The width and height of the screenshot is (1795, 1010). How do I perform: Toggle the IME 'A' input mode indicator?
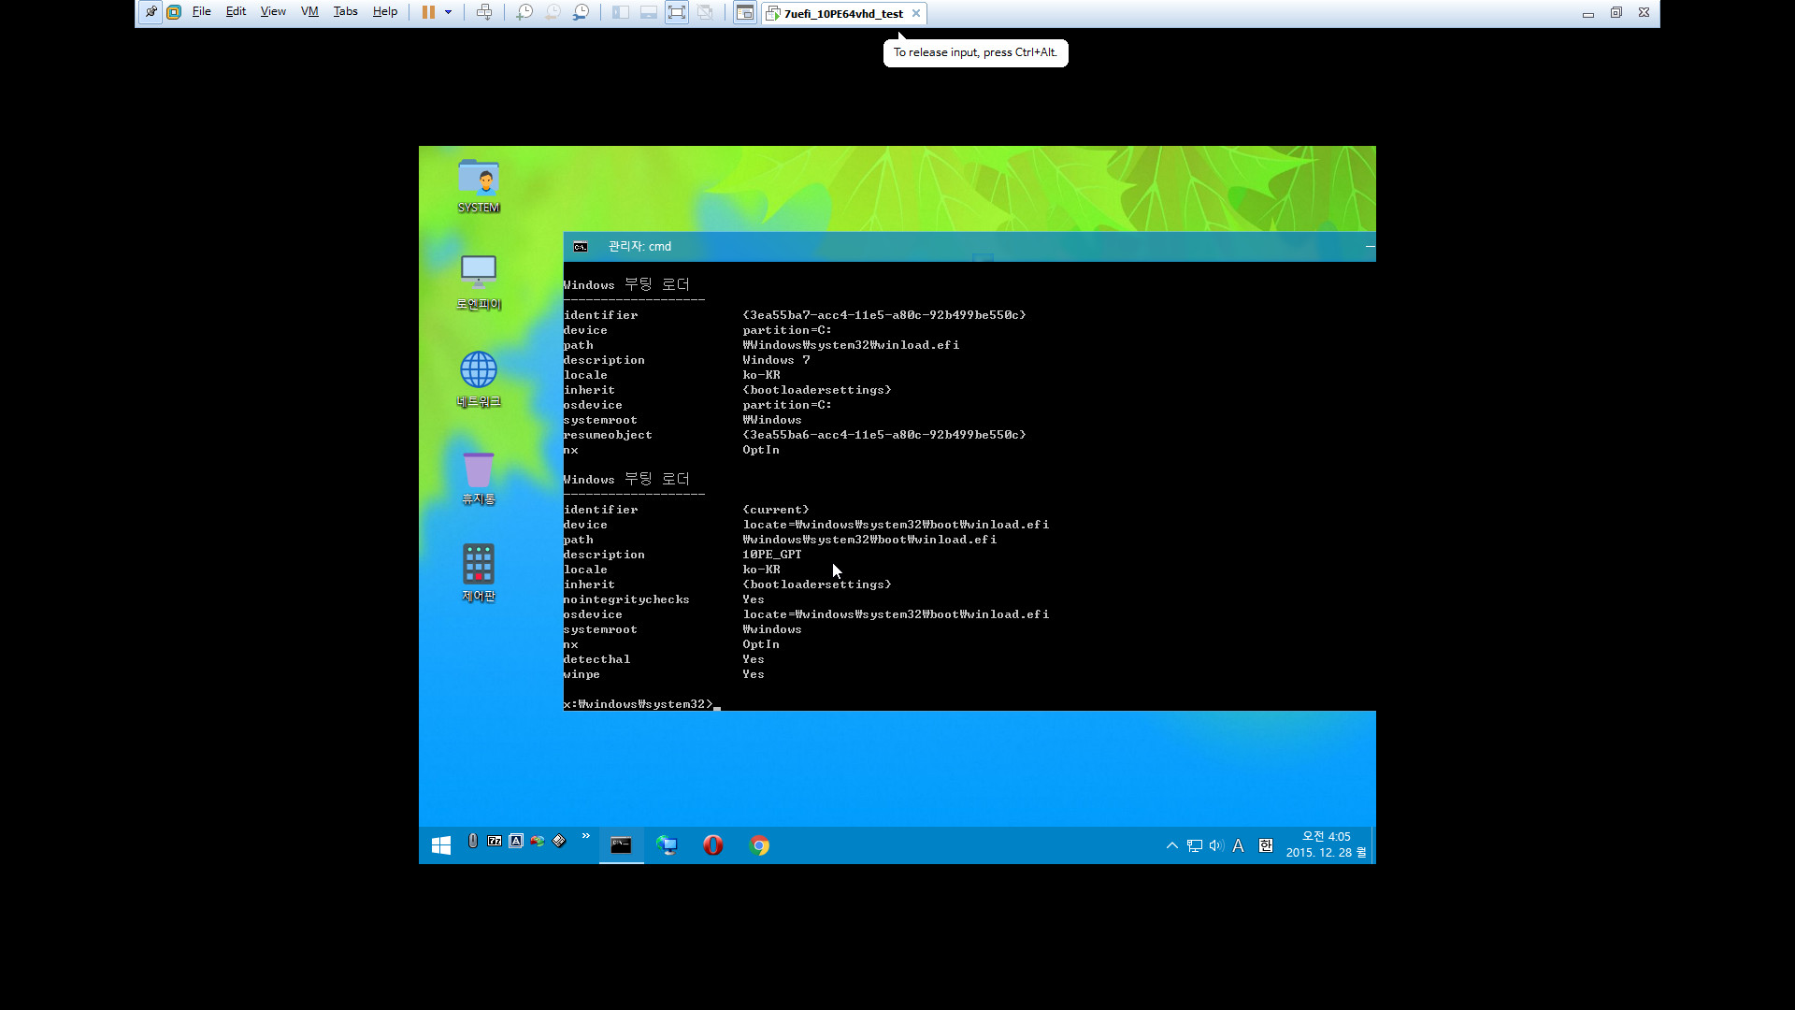coord(1239,845)
